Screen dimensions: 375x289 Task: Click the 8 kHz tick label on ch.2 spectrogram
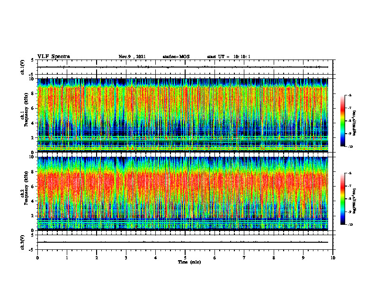[x=33, y=172]
